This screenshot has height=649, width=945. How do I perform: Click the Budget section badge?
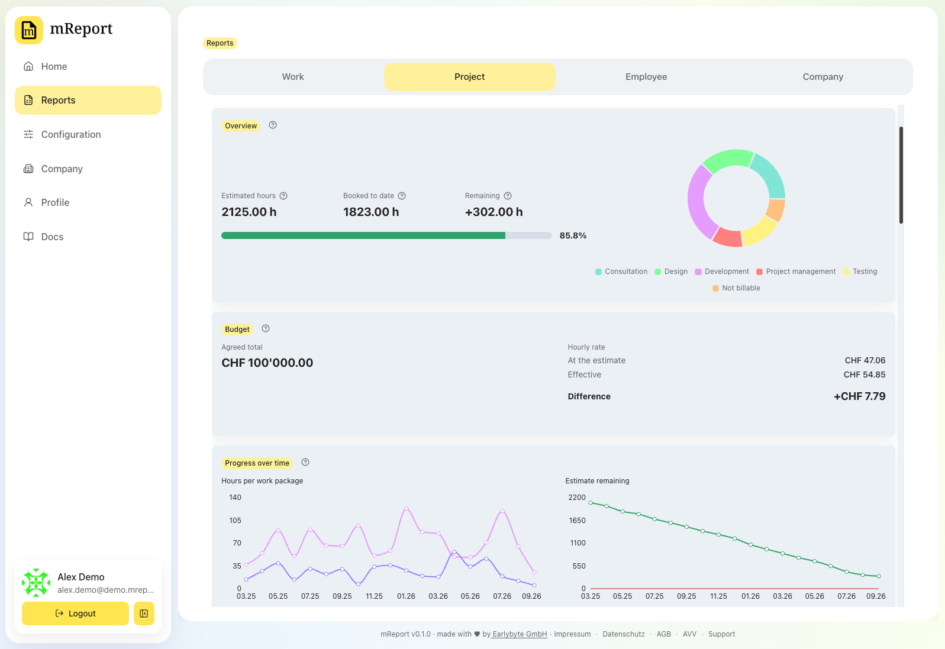coord(237,330)
